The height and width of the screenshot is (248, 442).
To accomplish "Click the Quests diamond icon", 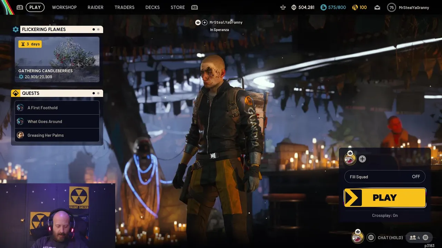I will pyautogui.click(x=16, y=93).
